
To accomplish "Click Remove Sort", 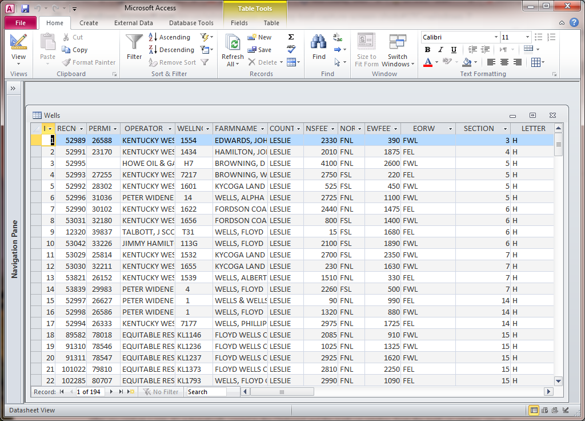I will (x=173, y=62).
